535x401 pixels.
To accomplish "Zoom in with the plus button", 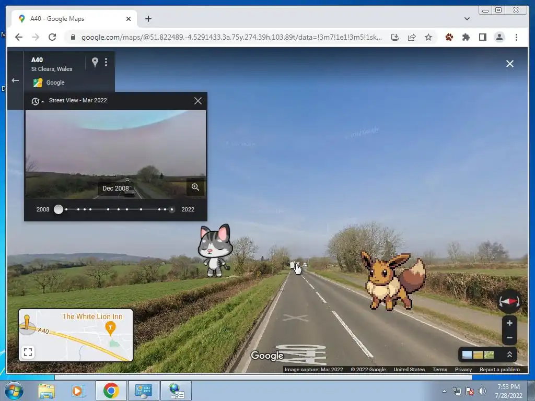I will [x=509, y=323].
